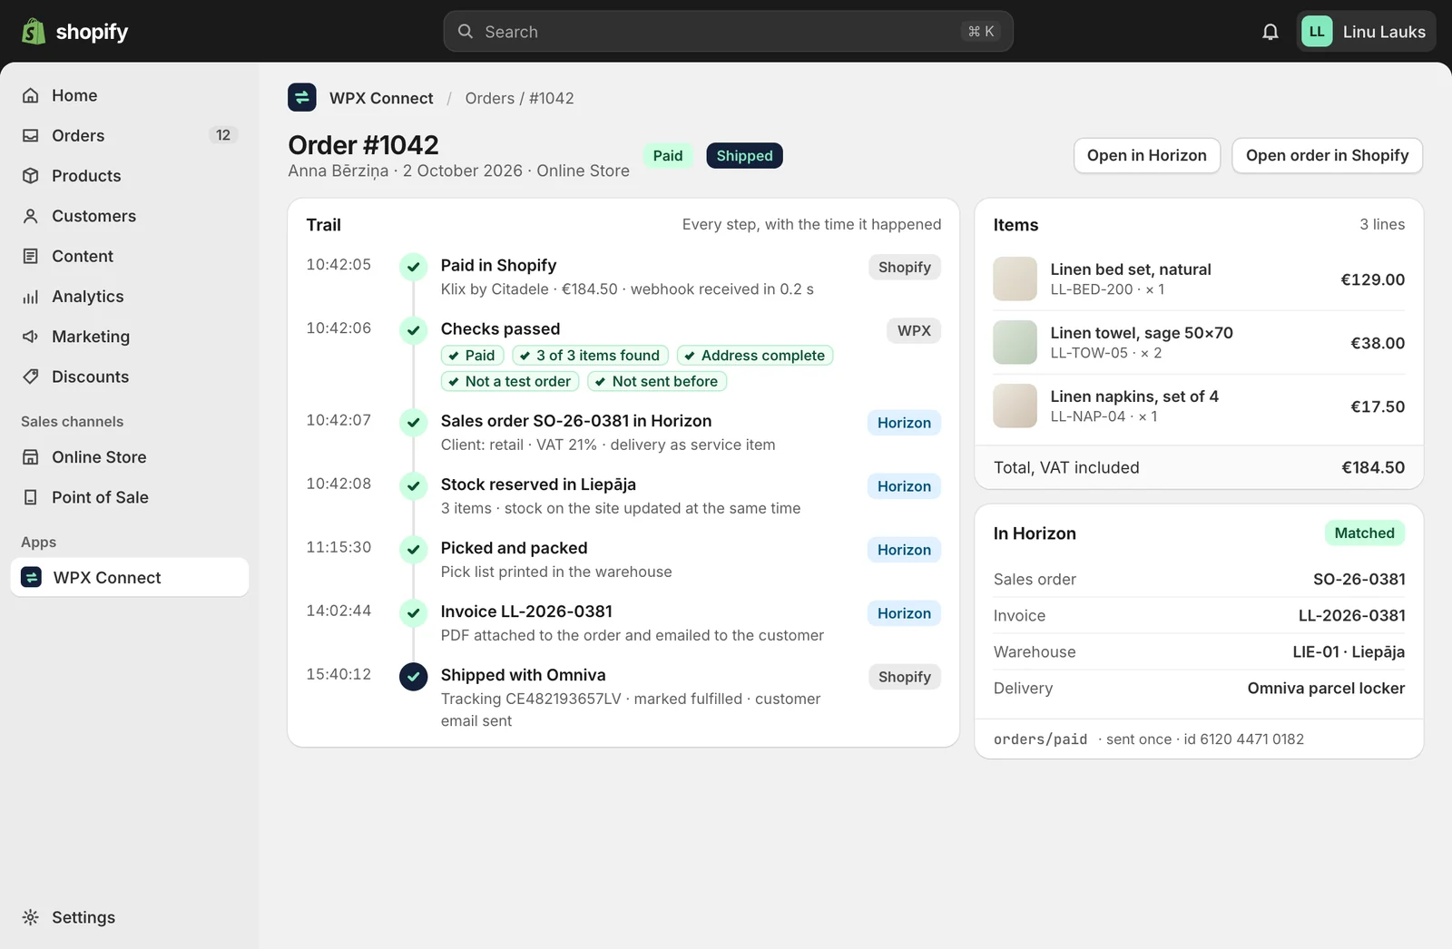The width and height of the screenshot is (1452, 949).
Task: Click the 'Not sent before' check chip
Action: [657, 382]
